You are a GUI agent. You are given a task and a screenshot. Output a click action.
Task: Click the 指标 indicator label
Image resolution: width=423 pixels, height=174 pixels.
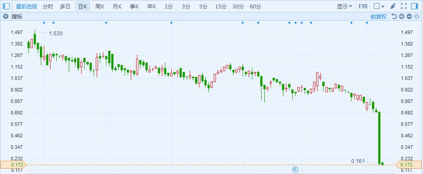click(17, 17)
